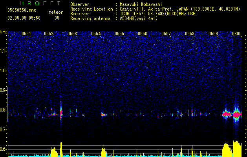Click the 1.1 frequency axis label
The image size is (247, 157).
4,51
